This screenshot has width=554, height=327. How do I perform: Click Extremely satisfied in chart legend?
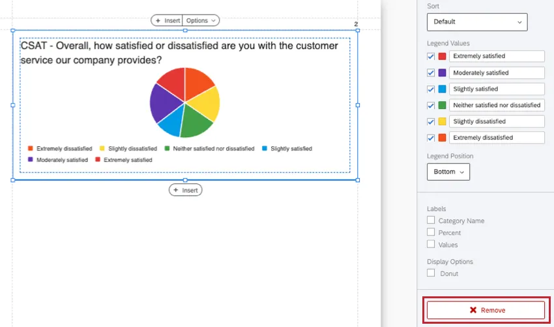coord(124,160)
